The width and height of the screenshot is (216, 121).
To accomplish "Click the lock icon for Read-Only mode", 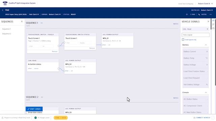I will tap(2, 118).
